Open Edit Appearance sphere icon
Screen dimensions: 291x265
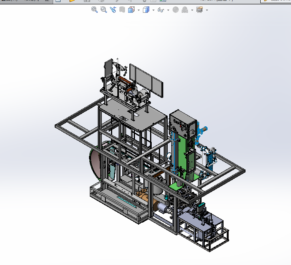[x=176, y=10]
